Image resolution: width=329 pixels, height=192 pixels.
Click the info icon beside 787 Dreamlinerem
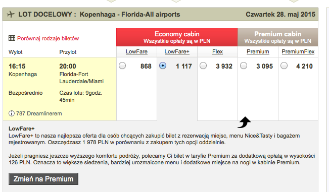pos(12,113)
